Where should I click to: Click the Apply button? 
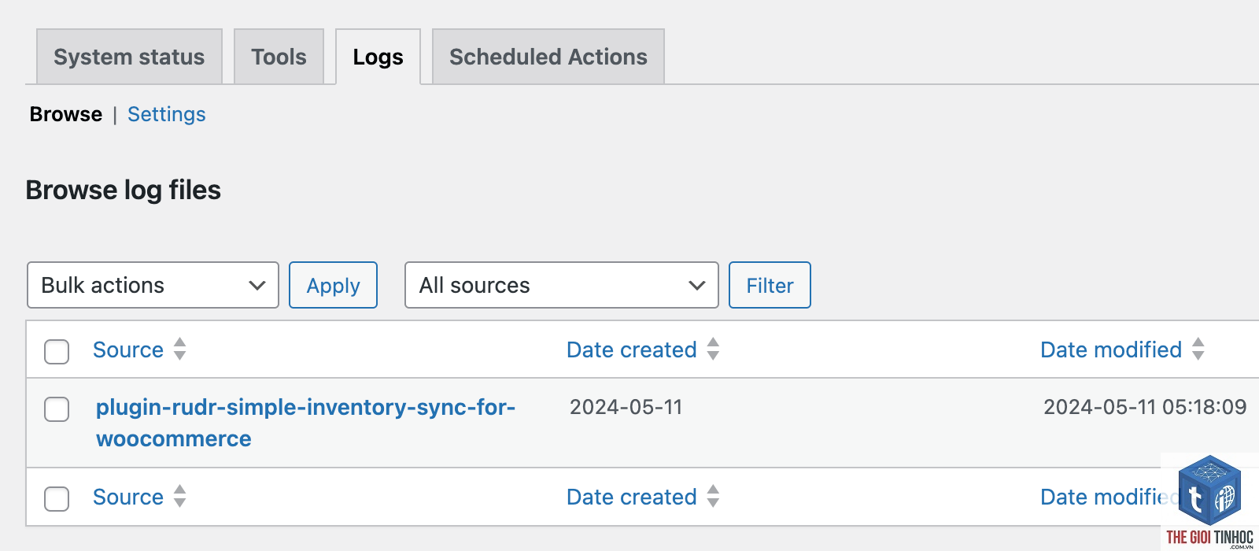click(x=333, y=285)
